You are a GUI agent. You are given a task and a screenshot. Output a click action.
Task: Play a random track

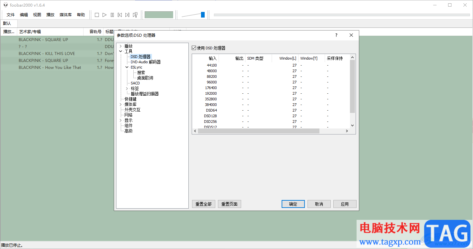point(135,15)
